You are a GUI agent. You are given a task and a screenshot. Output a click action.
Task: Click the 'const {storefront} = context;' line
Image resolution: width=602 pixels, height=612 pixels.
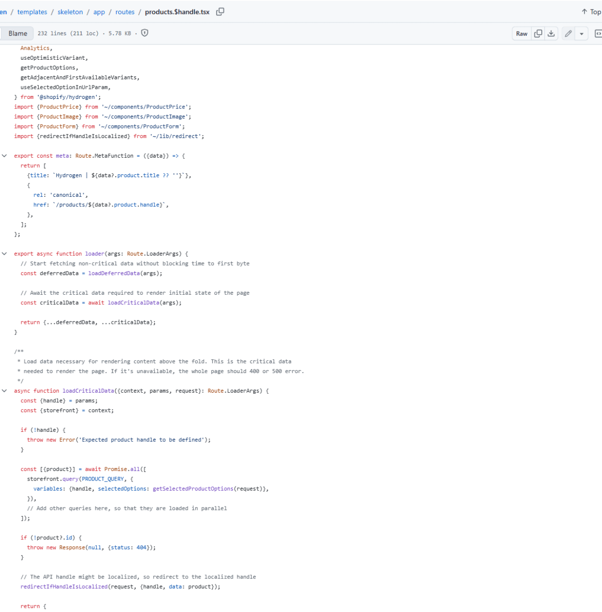tap(67, 410)
